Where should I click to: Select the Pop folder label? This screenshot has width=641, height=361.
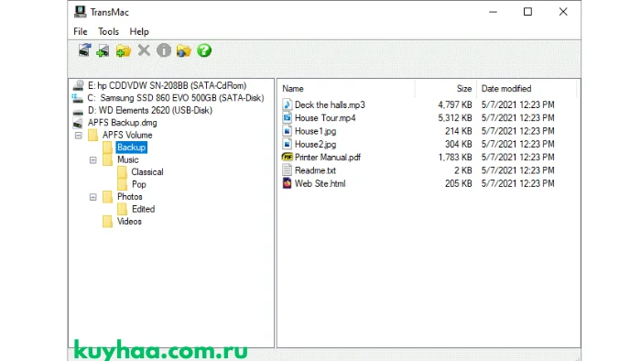pos(139,184)
